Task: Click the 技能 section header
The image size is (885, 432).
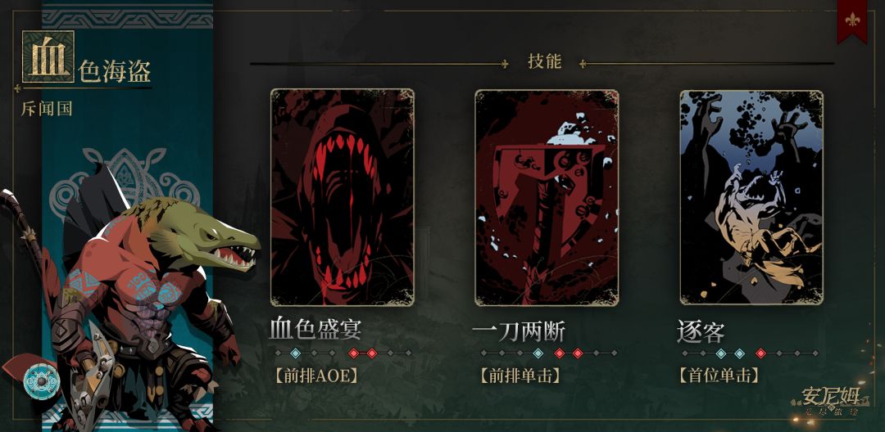Action: tap(545, 61)
